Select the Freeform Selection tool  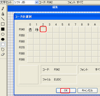coord(3,49)
